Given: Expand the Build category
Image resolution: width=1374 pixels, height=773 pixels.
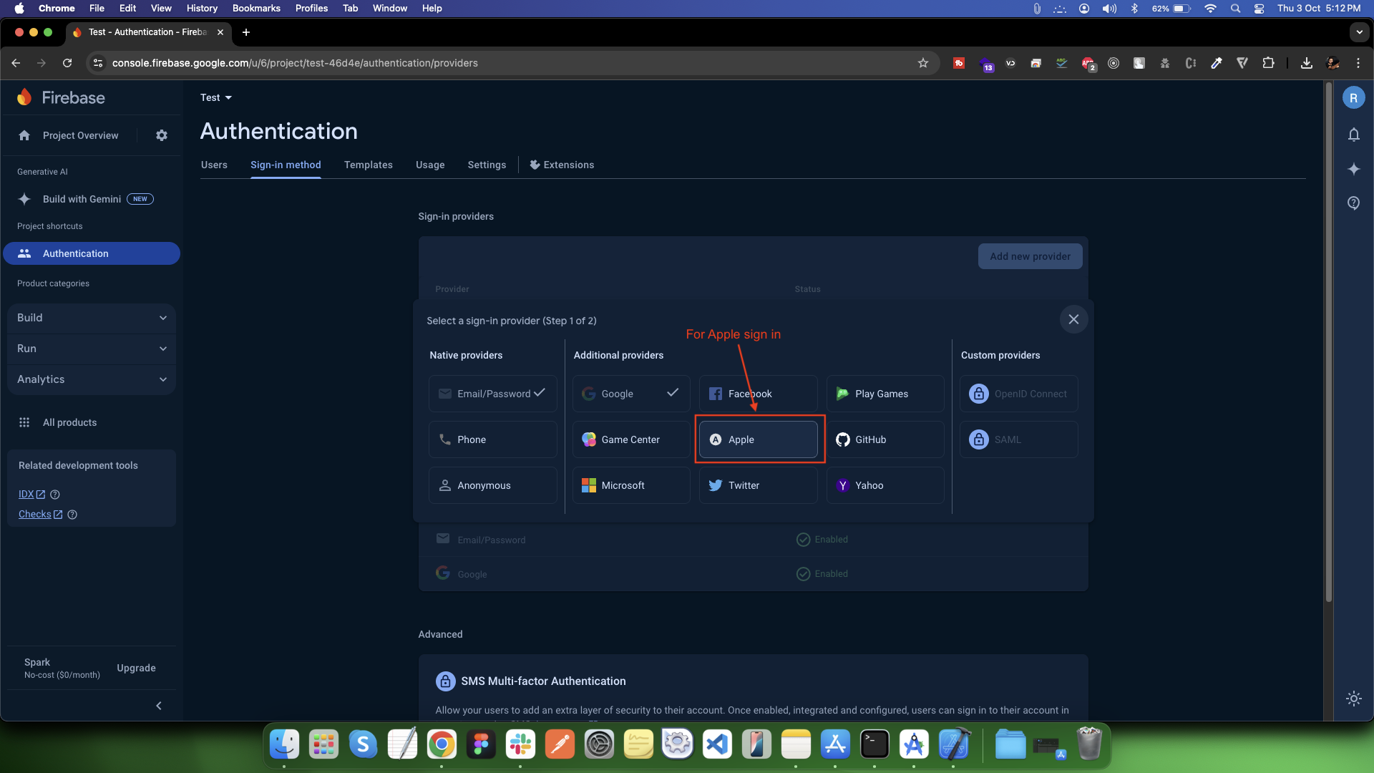Looking at the screenshot, I should (x=92, y=318).
